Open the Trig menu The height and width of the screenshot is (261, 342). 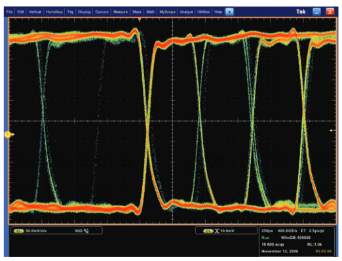click(x=70, y=12)
